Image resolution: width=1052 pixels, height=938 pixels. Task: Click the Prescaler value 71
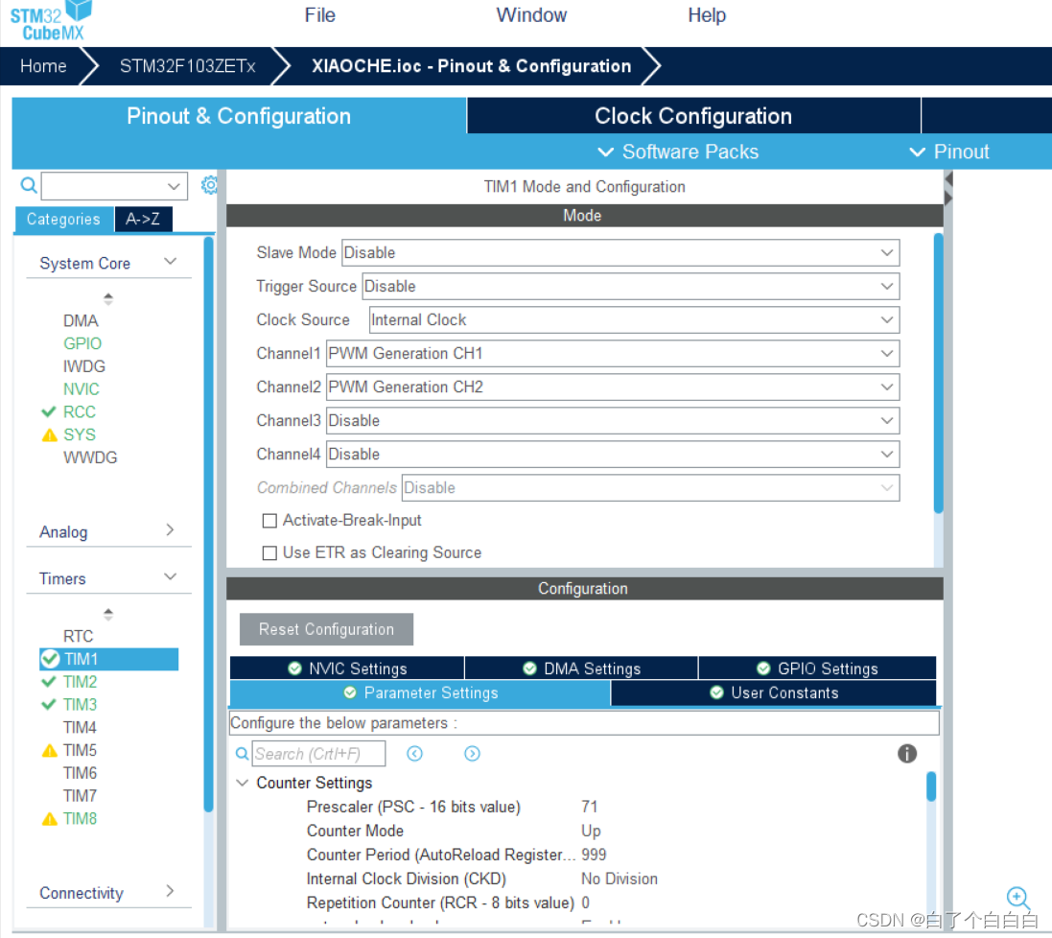pyautogui.click(x=589, y=807)
